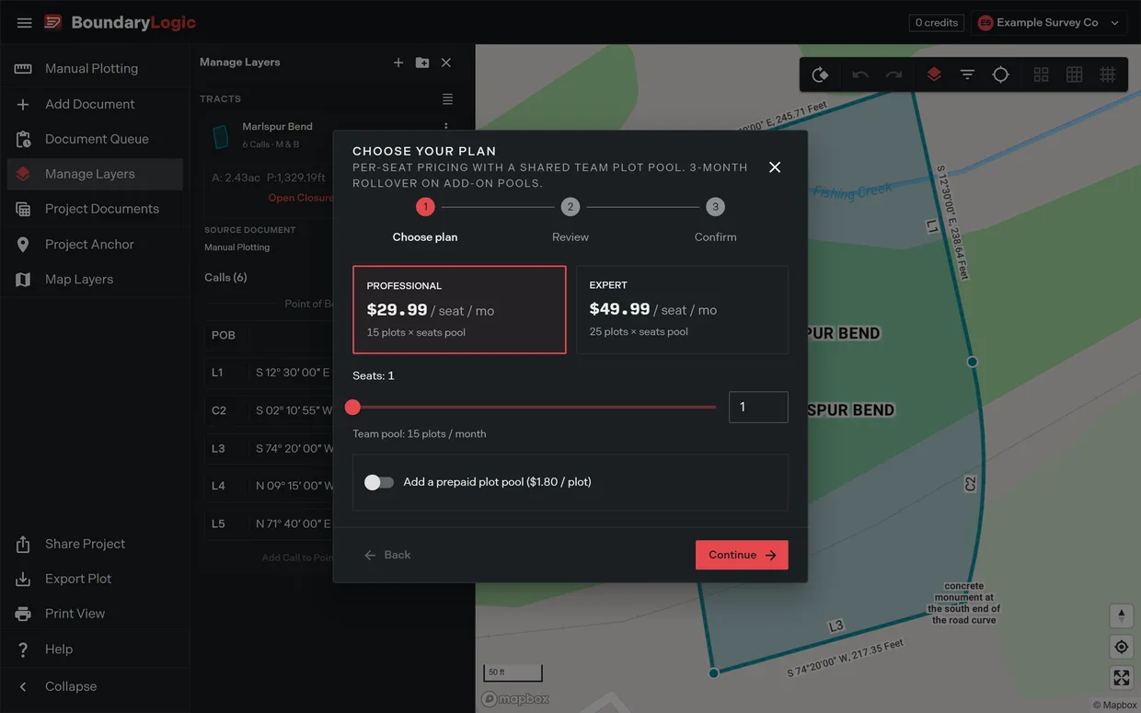Image resolution: width=1141 pixels, height=713 pixels.
Task: Click Share Project
Action: pyautogui.click(x=95, y=544)
